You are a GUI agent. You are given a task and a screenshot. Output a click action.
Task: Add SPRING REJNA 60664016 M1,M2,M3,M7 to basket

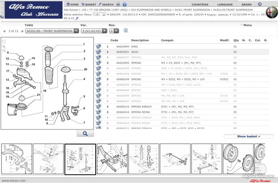click(98, 112)
